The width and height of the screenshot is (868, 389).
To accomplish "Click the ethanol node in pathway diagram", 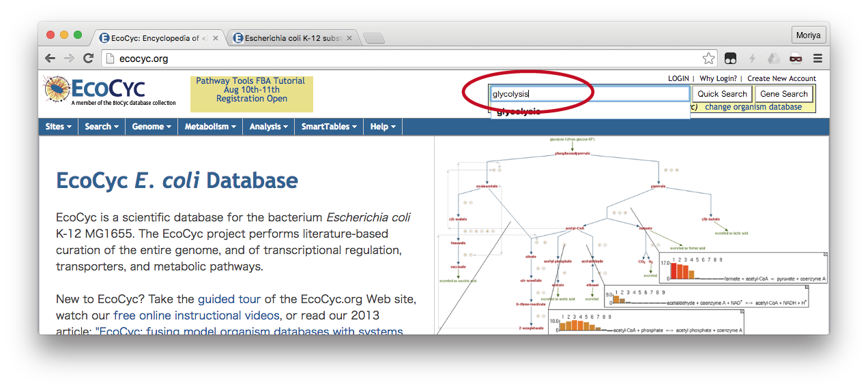I will pos(592,285).
